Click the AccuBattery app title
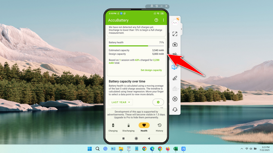 coord(118,20)
